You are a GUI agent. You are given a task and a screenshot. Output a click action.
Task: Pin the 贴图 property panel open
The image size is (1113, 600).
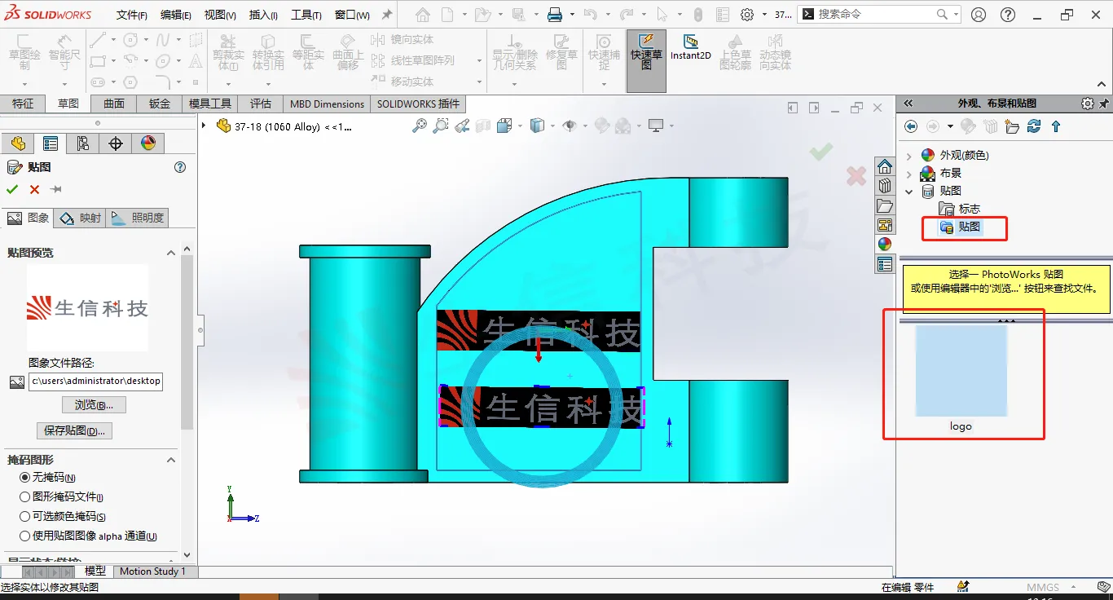(x=56, y=189)
